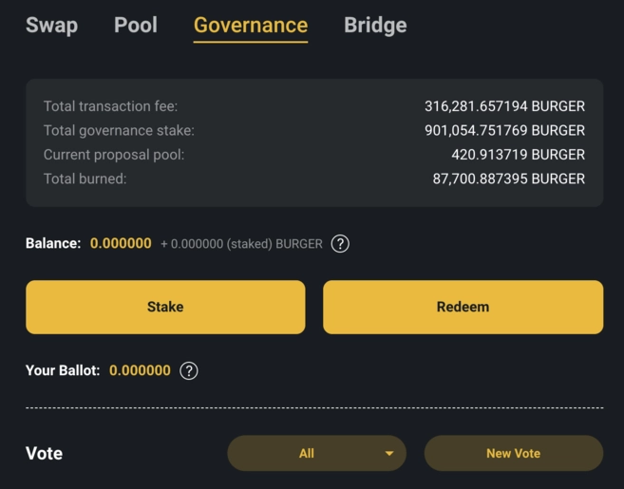The image size is (624, 489).
Task: Click the Current proposal pool amount
Action: pos(518,155)
